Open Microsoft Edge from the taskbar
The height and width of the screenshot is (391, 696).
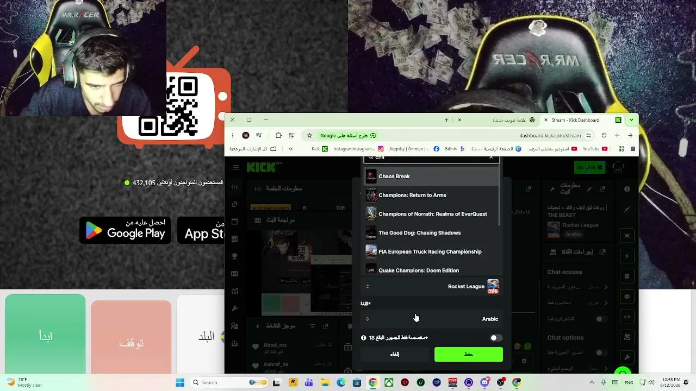(341, 382)
